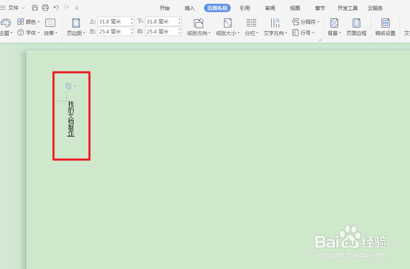Redo the last action
This screenshot has height=269, width=410.
click(66, 7)
